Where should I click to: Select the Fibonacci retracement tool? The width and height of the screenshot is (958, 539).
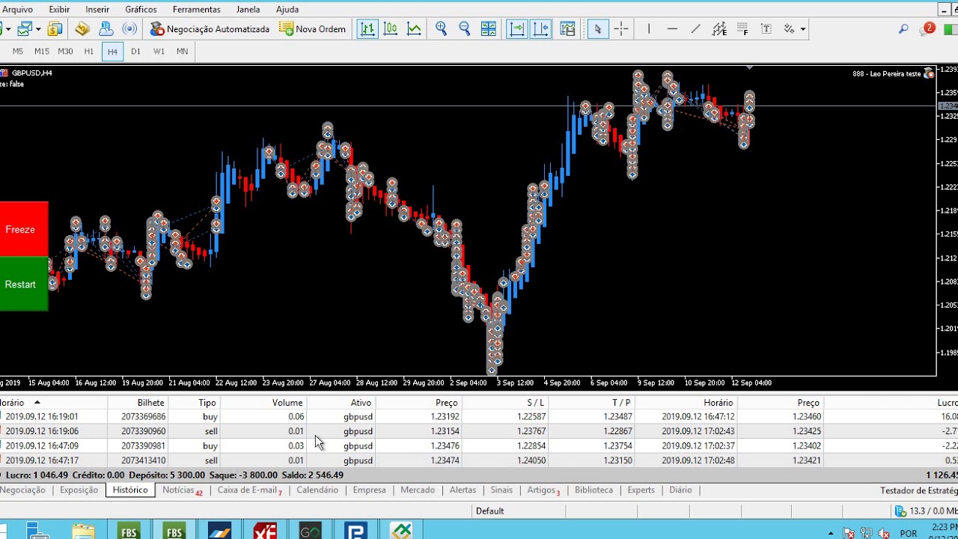742,29
